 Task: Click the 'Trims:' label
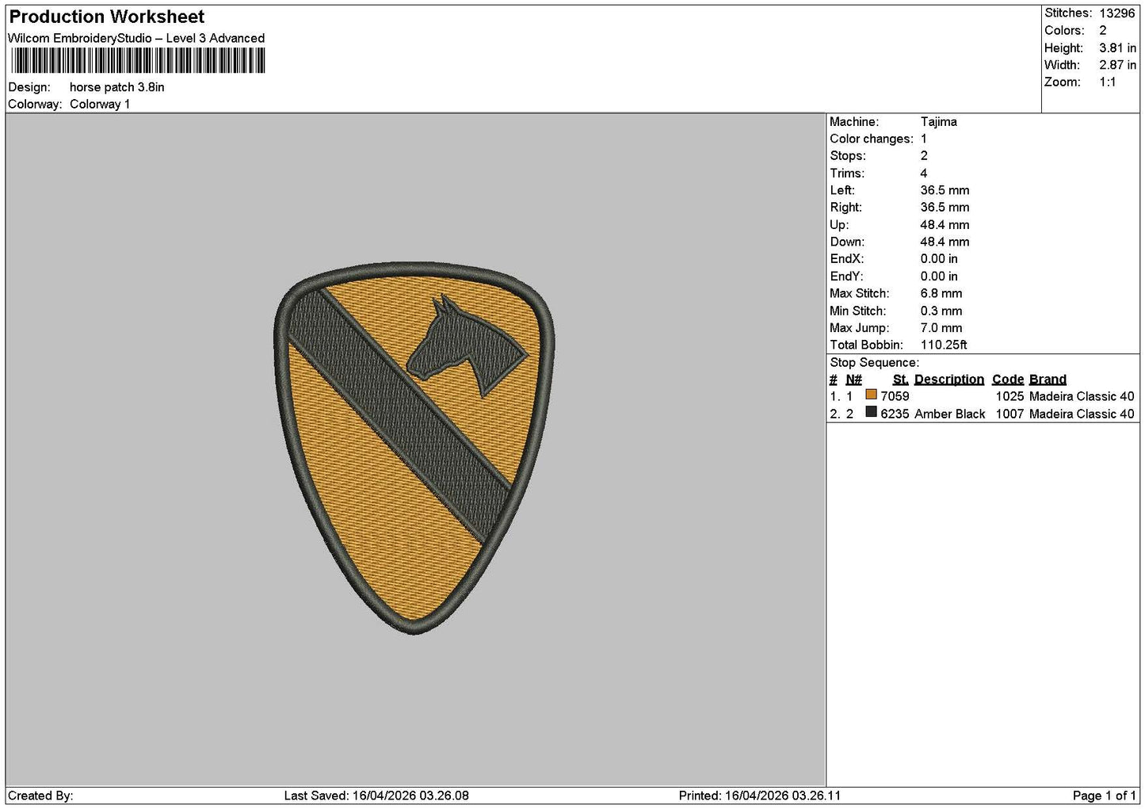pyautogui.click(x=847, y=173)
